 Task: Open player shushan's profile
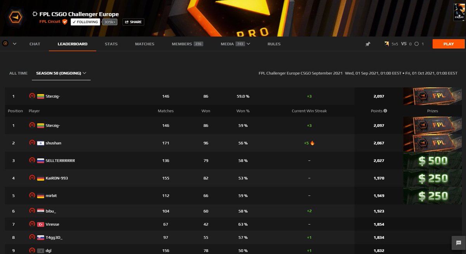[53, 143]
